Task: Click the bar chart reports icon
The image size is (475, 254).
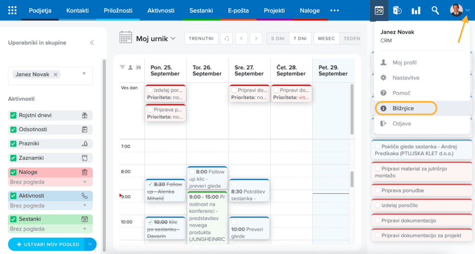Action: (416, 10)
